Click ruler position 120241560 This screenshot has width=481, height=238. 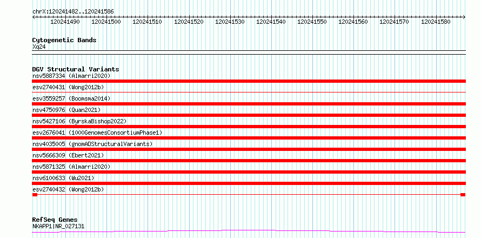point(353,22)
